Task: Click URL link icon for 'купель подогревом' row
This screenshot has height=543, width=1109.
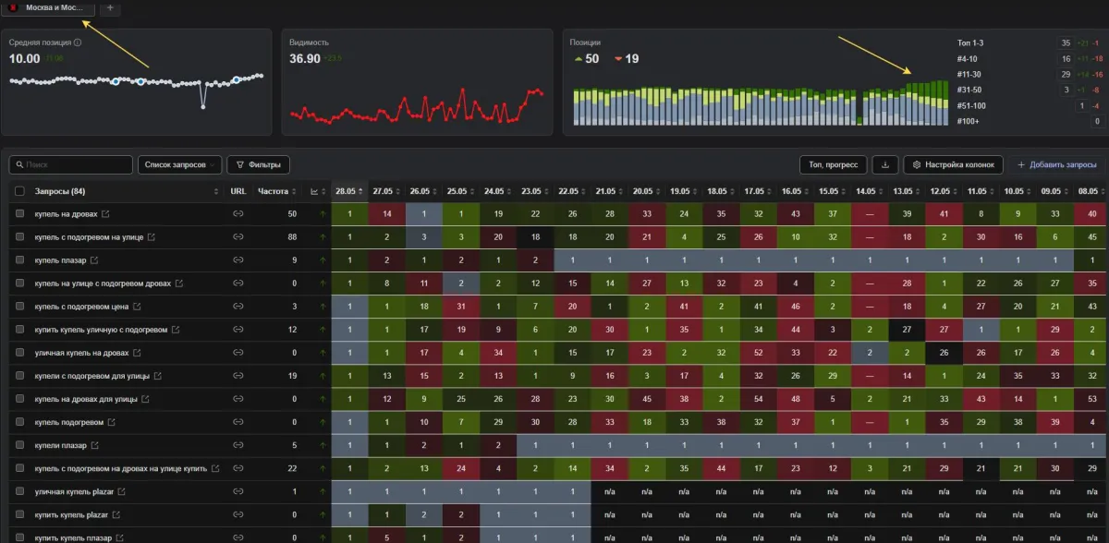Action: (238, 422)
